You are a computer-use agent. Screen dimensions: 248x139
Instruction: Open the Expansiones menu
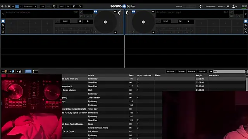click(210, 7)
